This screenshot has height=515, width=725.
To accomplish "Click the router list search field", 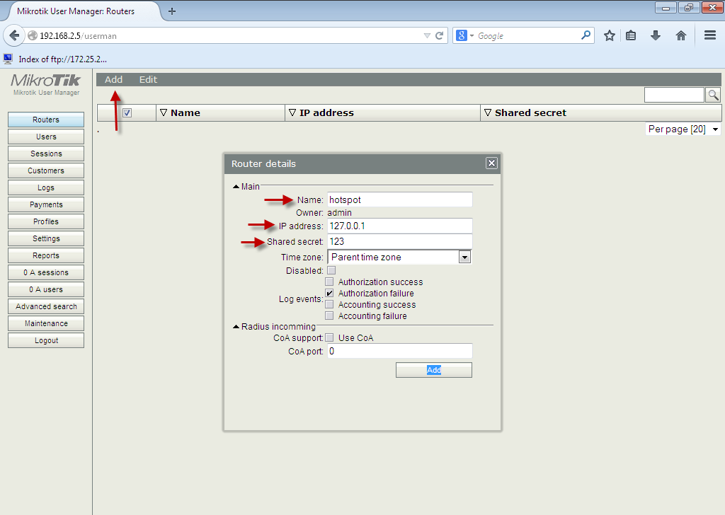I will pyautogui.click(x=674, y=96).
